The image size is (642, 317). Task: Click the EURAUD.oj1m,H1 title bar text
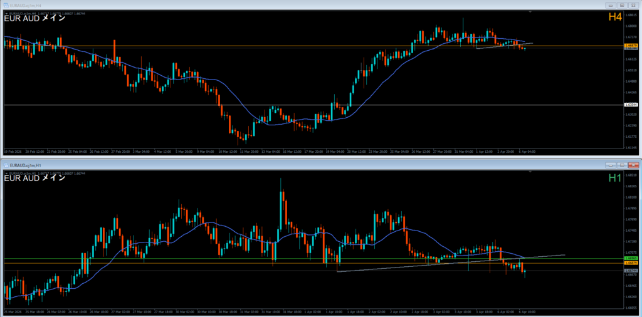point(26,164)
